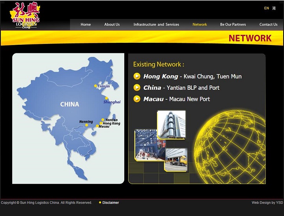Click the arrow bullet beside Macau entry
The image size is (284, 216).
click(x=137, y=99)
